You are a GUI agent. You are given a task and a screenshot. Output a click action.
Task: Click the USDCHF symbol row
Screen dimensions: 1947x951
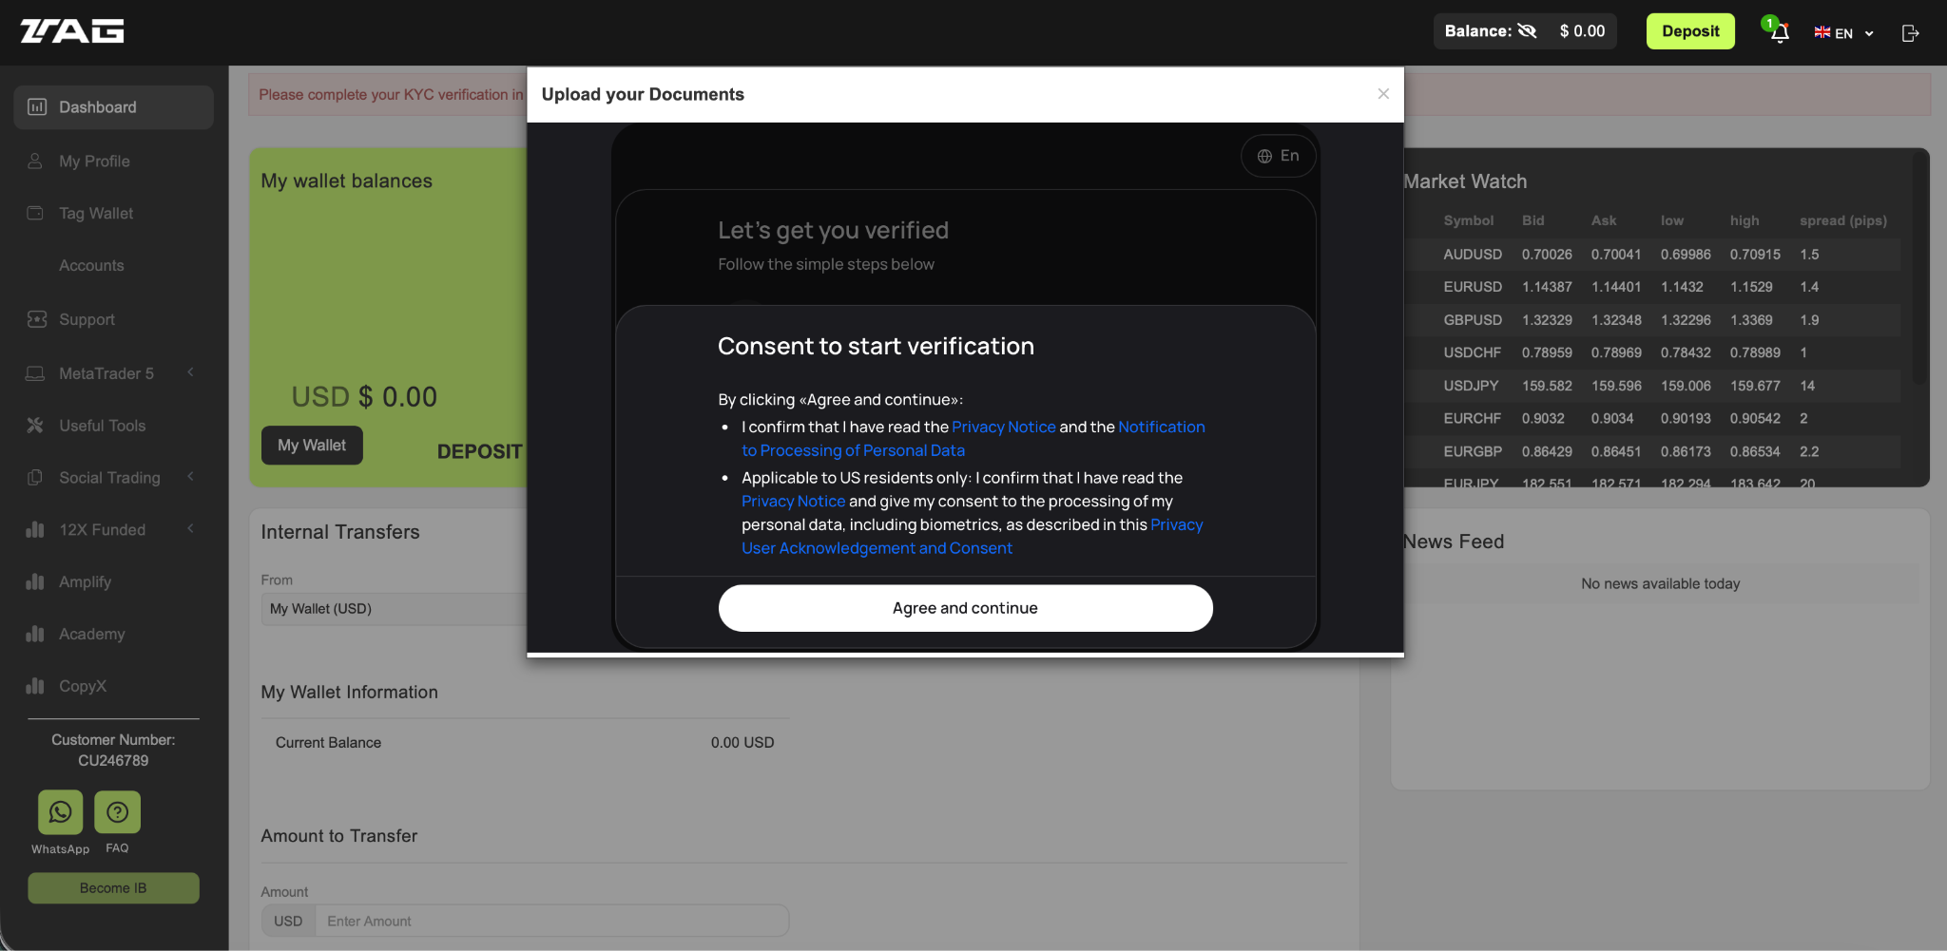[x=1652, y=352]
